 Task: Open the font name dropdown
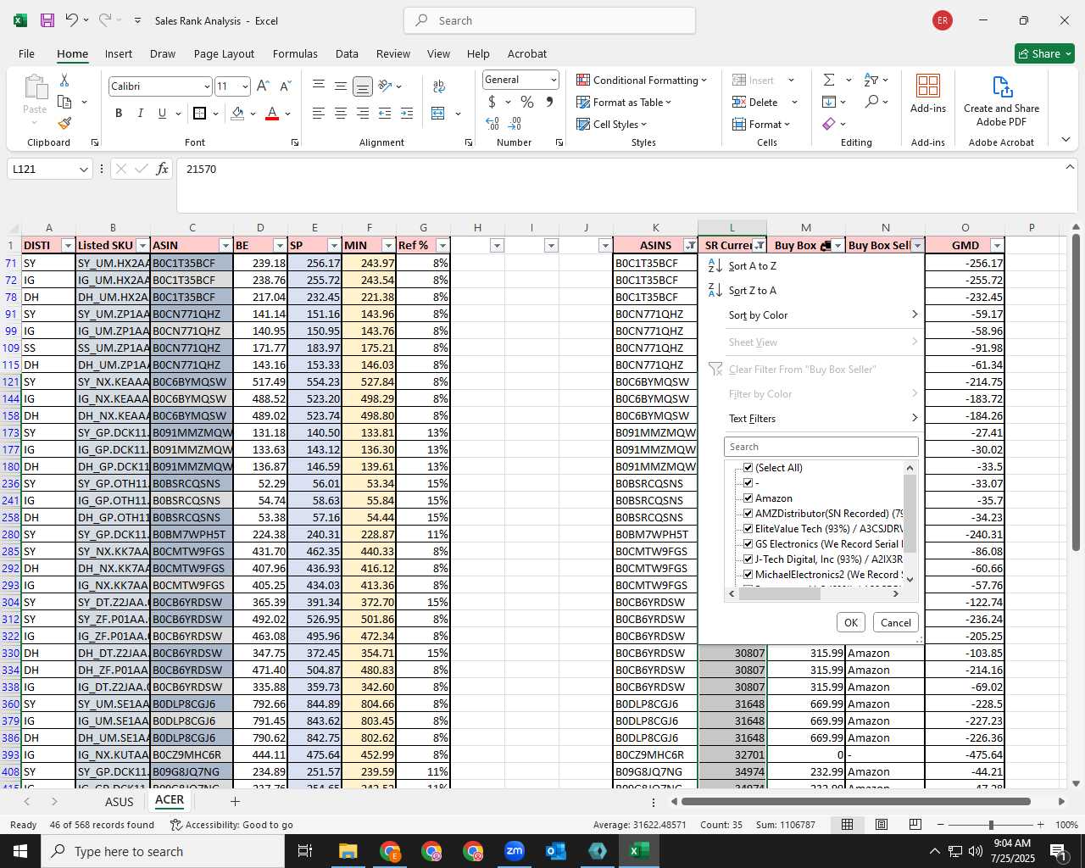[x=206, y=86]
